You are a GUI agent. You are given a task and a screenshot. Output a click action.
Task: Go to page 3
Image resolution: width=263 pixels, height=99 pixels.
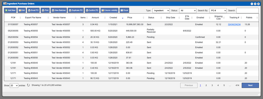(212, 85)
